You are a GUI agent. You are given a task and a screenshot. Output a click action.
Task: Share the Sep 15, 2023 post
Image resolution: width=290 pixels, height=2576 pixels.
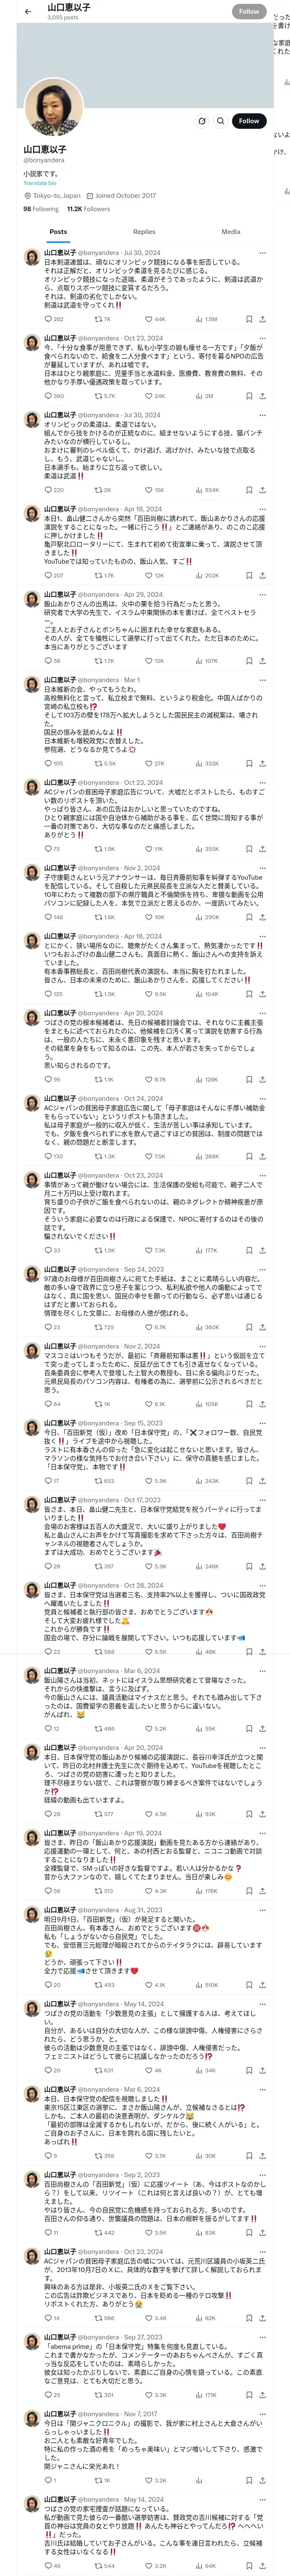pos(262,1481)
